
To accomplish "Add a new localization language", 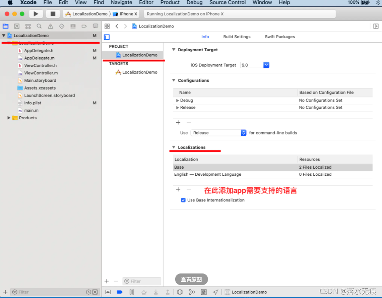I will tap(178, 190).
